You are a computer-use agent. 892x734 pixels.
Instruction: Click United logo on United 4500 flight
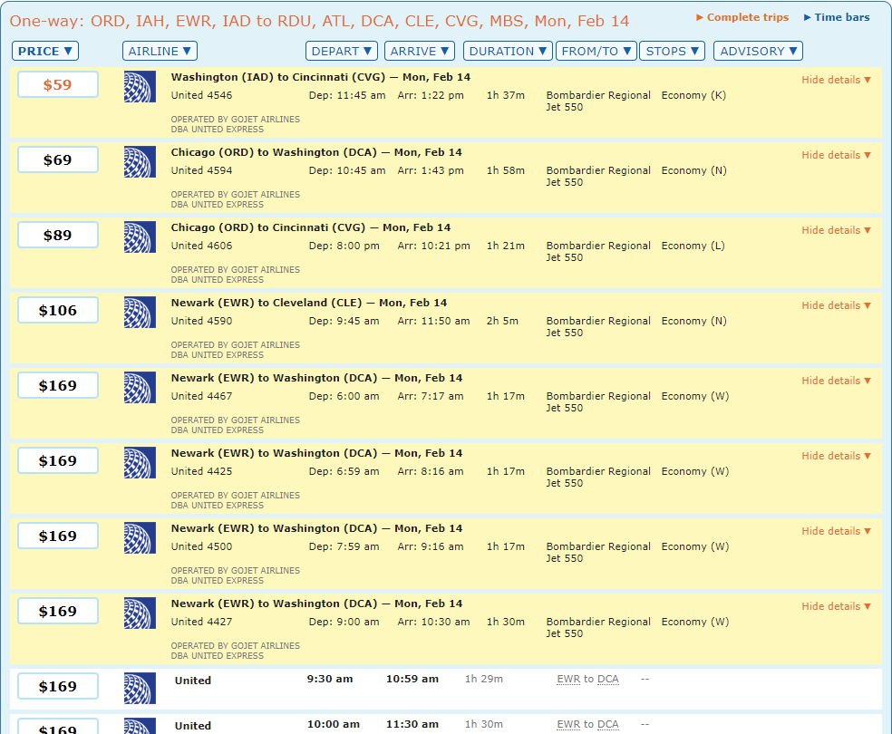coord(140,538)
